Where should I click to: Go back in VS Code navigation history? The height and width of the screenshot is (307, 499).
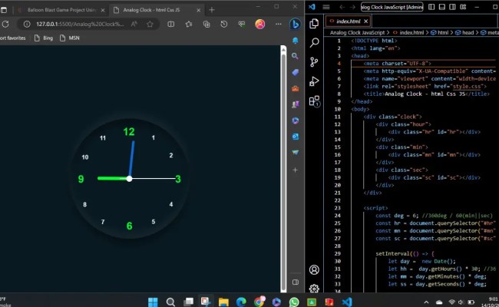point(342,7)
